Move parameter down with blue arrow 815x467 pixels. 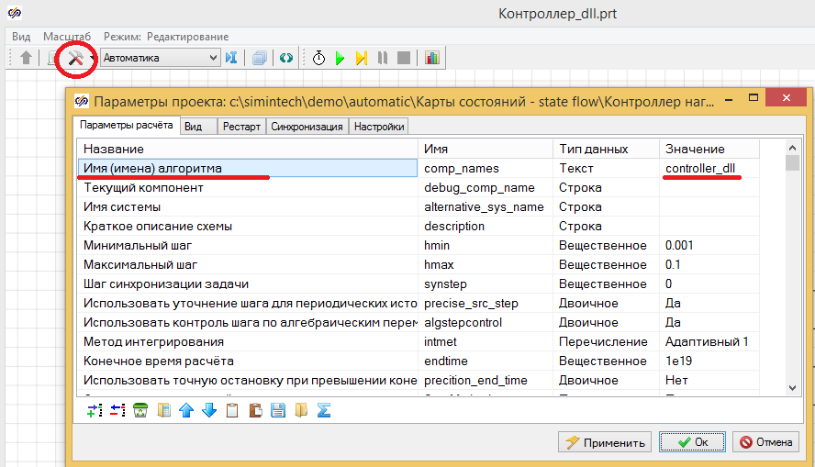click(209, 410)
